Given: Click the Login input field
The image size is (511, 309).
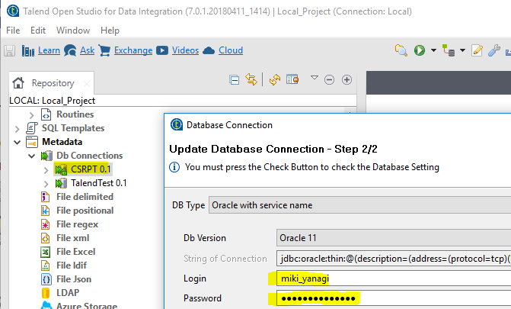Looking at the screenshot, I should [394, 278].
